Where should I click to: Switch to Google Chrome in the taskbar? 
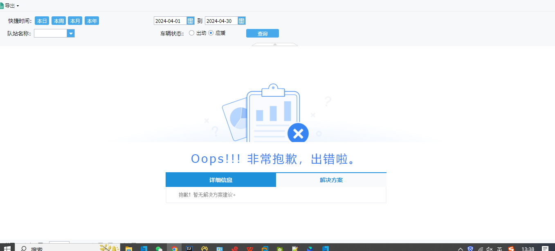tap(174, 249)
